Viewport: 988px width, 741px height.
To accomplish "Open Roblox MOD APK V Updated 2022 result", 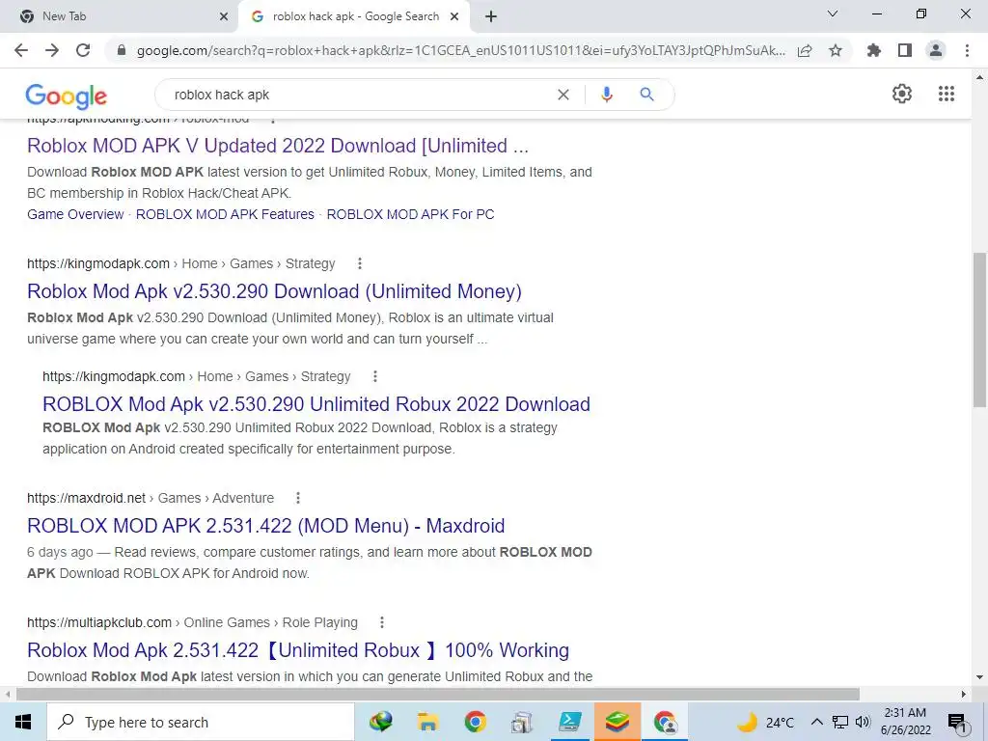I will tap(278, 146).
